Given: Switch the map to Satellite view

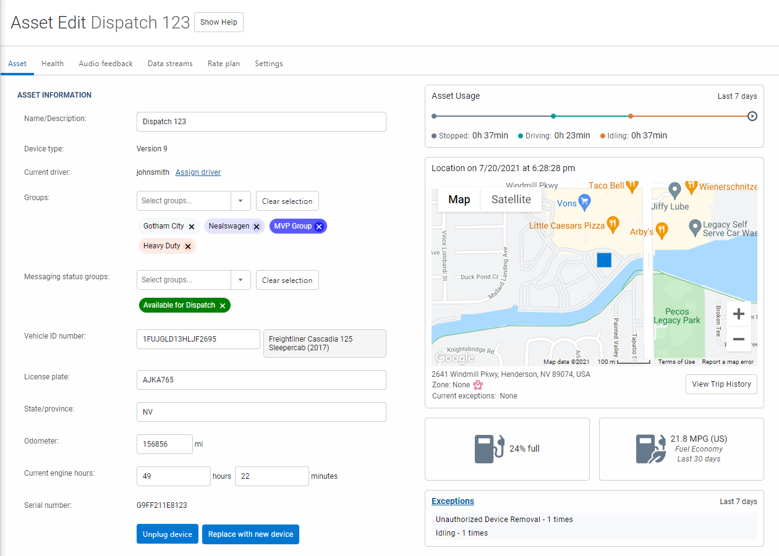Looking at the screenshot, I should 511,199.
